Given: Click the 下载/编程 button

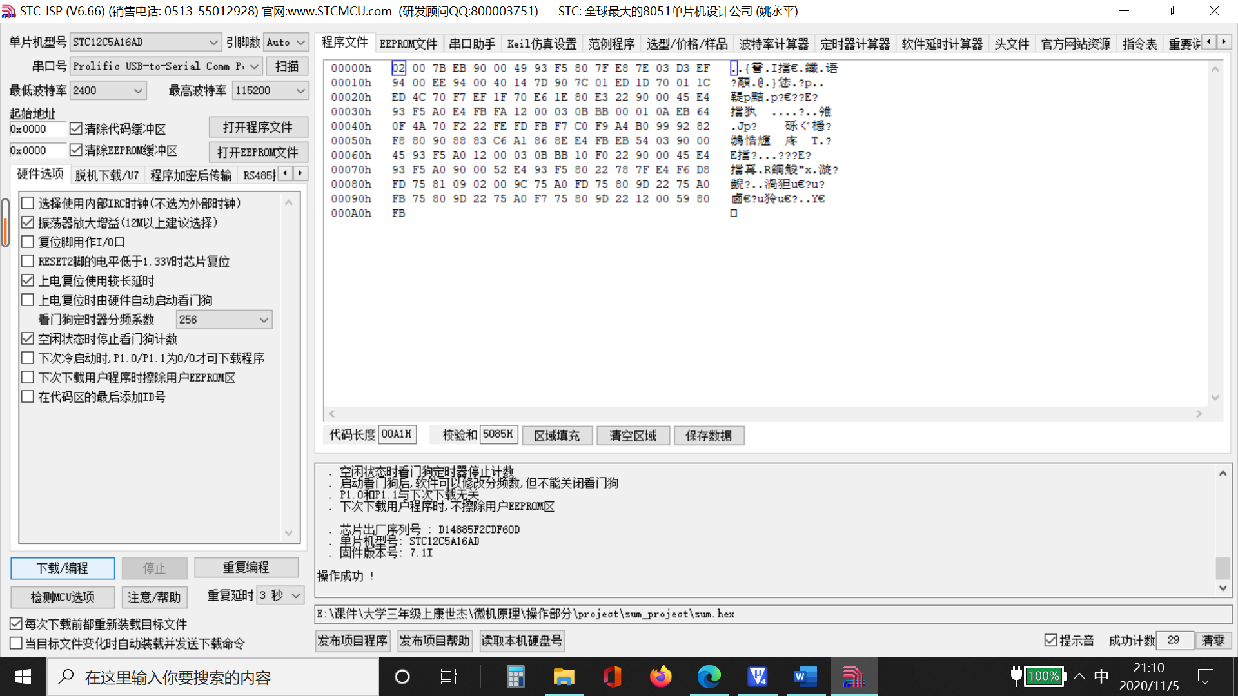Looking at the screenshot, I should click(62, 568).
